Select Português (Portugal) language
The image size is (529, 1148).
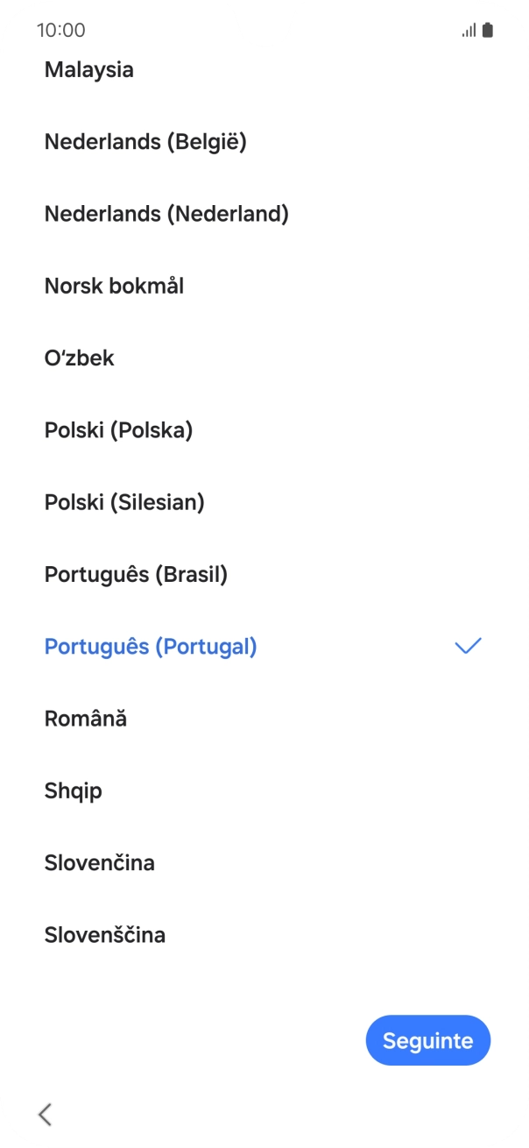tap(151, 647)
